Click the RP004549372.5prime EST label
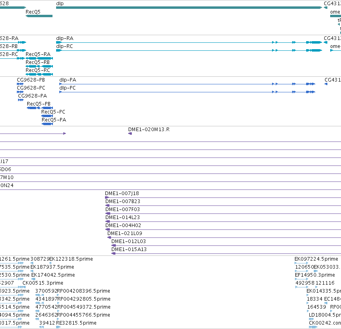Image resolution: width=341 pixels, height=329 pixels. coord(84,307)
